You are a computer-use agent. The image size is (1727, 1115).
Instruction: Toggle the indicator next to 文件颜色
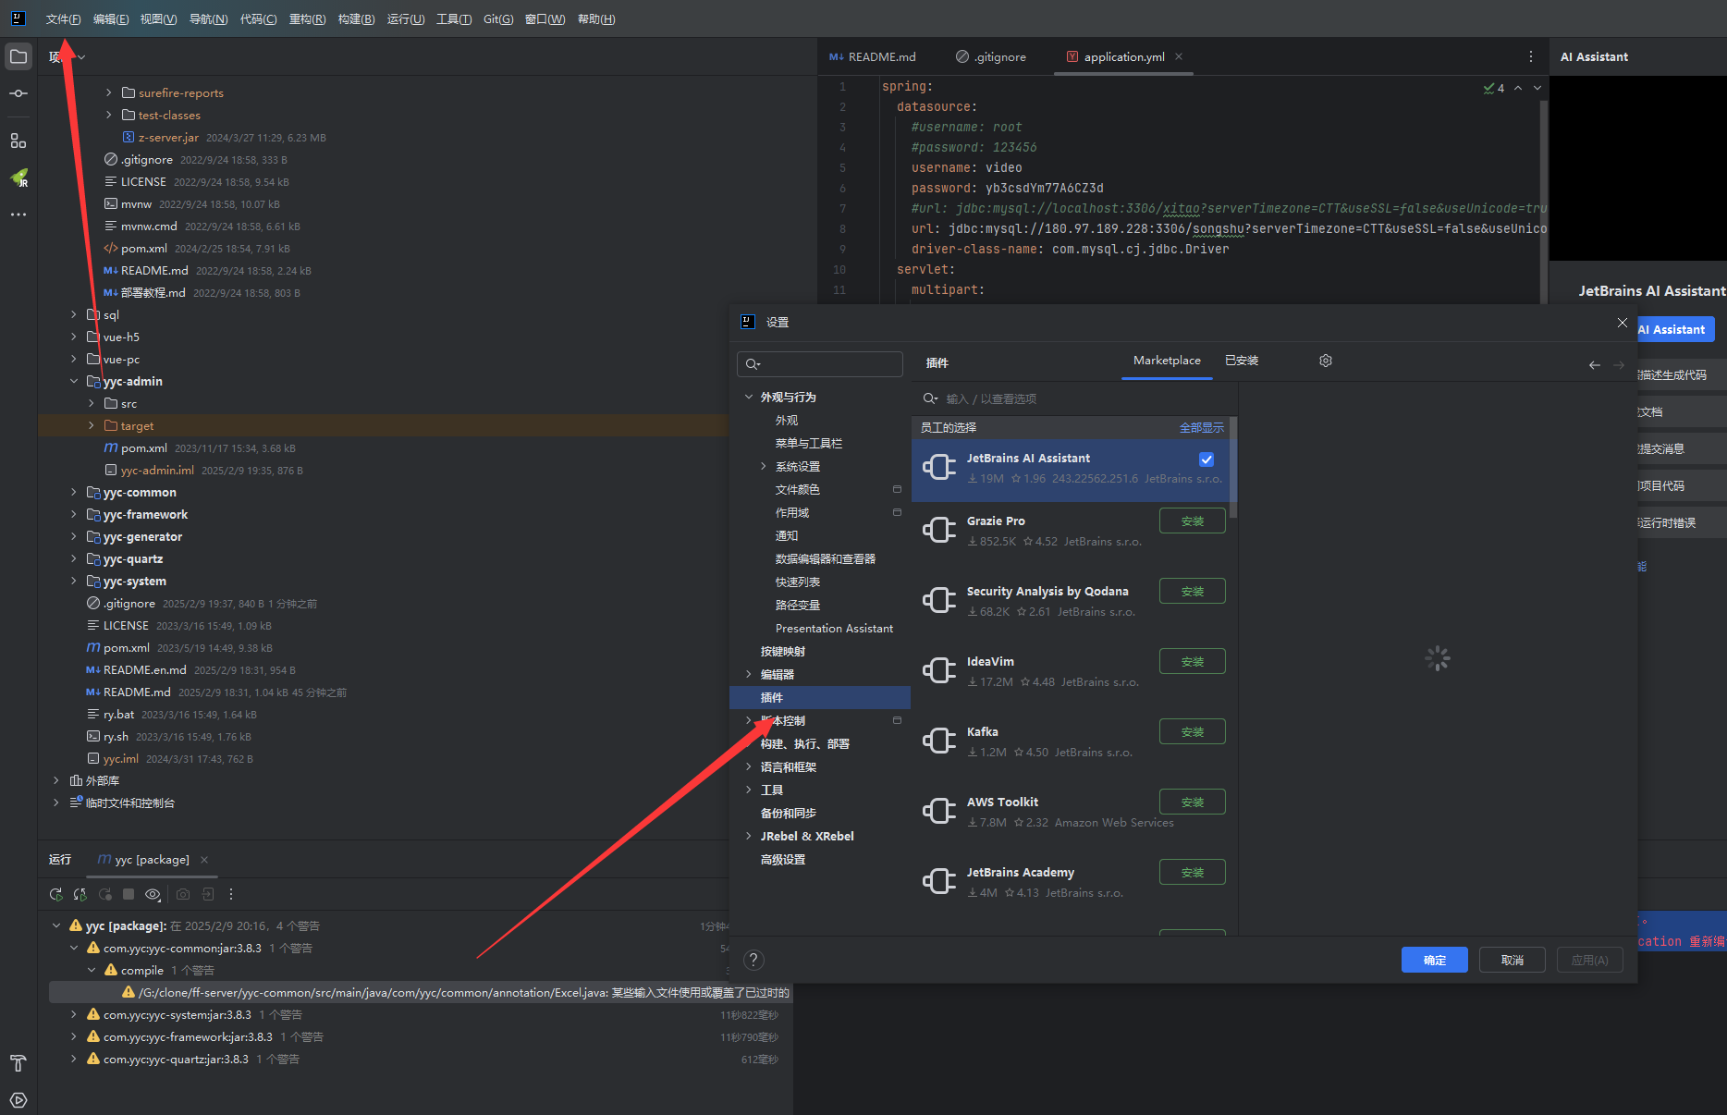click(896, 489)
